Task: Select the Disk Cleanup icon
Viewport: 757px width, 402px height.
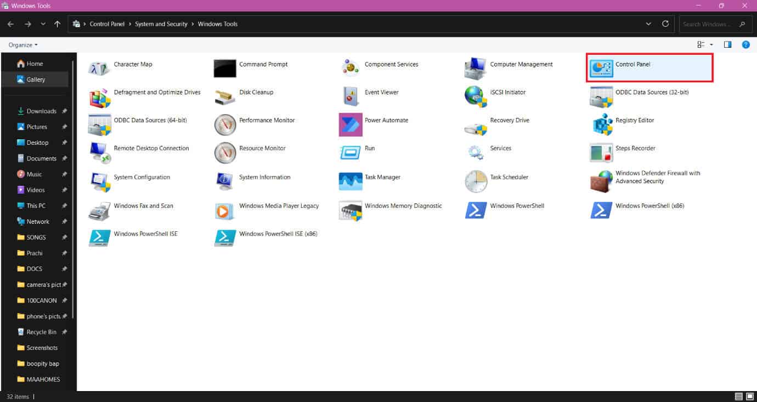Action: pyautogui.click(x=225, y=97)
